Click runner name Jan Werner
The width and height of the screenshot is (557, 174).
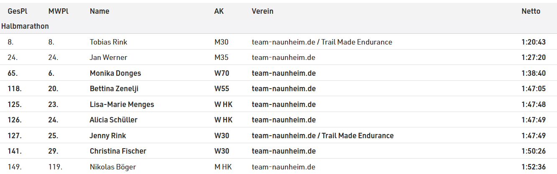(109, 57)
